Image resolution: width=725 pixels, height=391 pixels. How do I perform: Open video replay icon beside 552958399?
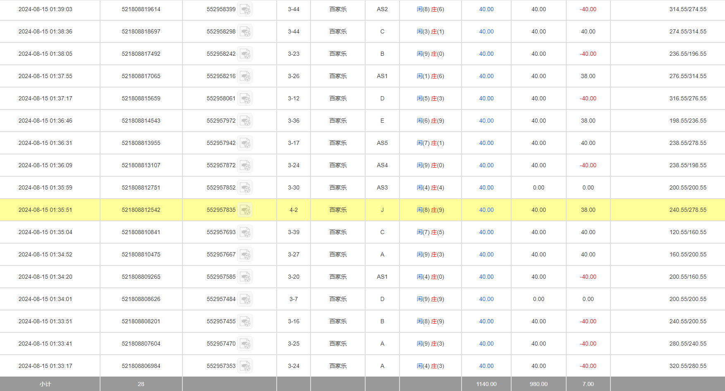pos(245,9)
